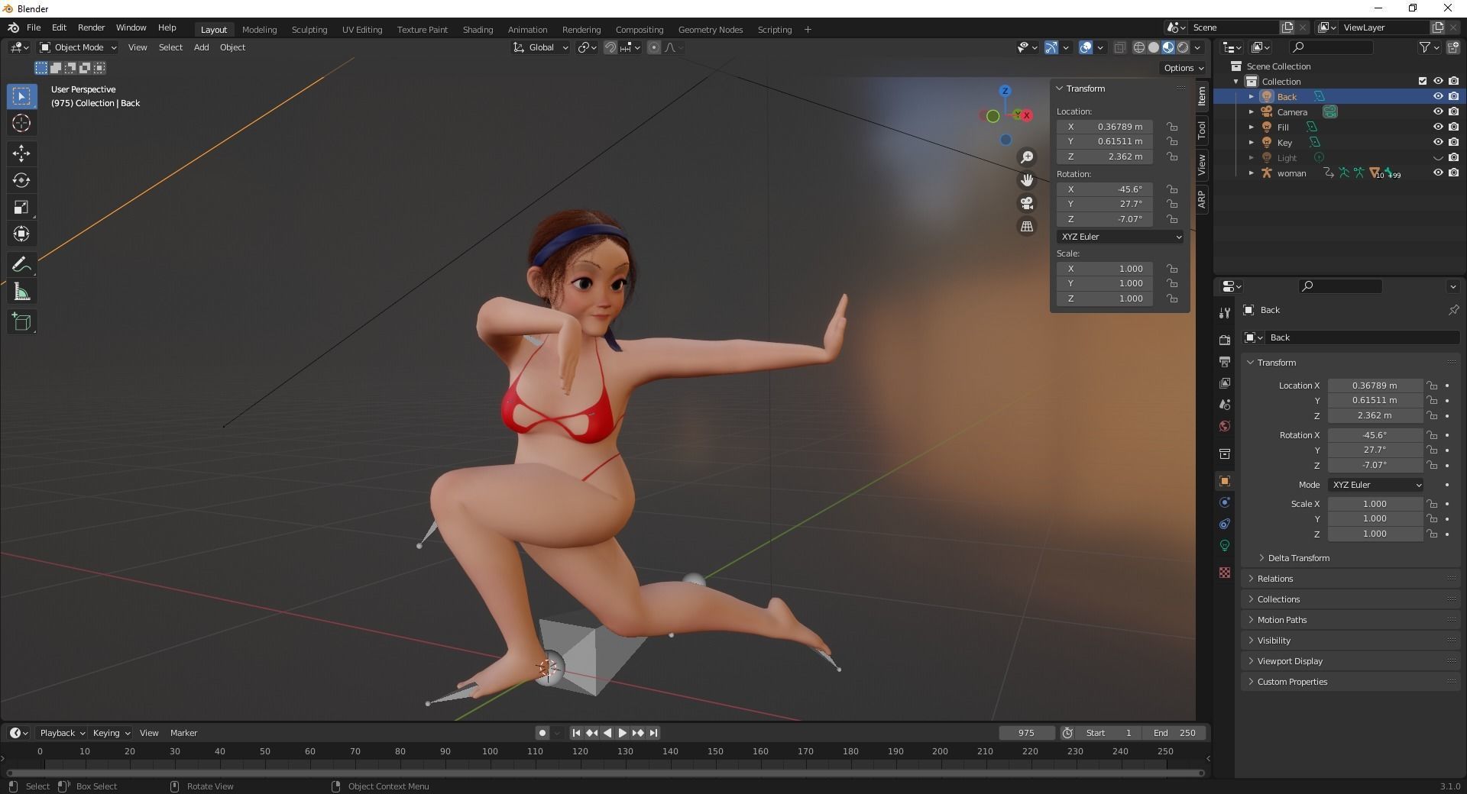Viewport: 1467px width, 794px height.
Task: Open the Render properties tab icon
Action: tap(1225, 340)
